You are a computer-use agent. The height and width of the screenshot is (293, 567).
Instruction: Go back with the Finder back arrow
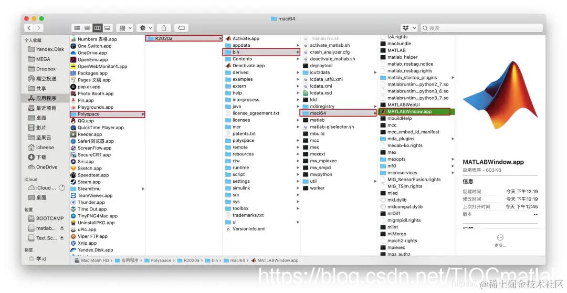pyautogui.click(x=29, y=28)
